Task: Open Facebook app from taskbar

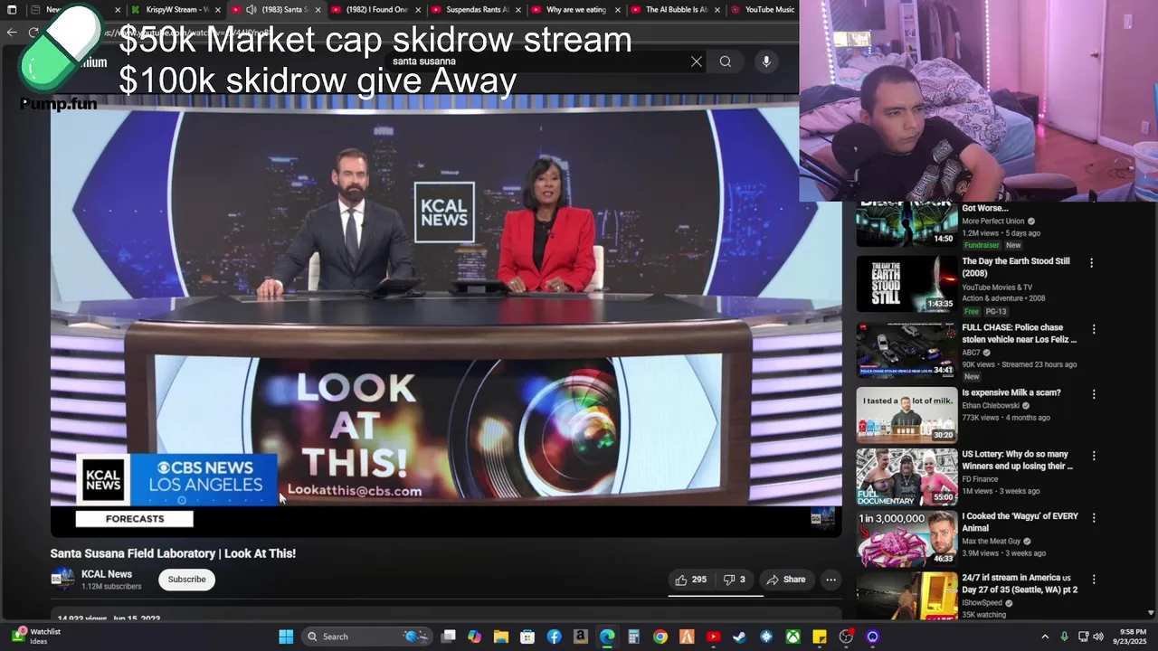Action: 554,637
